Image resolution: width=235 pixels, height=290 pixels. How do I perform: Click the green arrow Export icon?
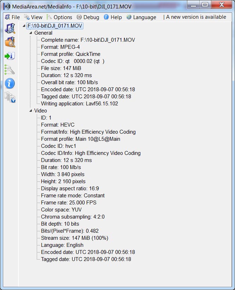coord(10,56)
